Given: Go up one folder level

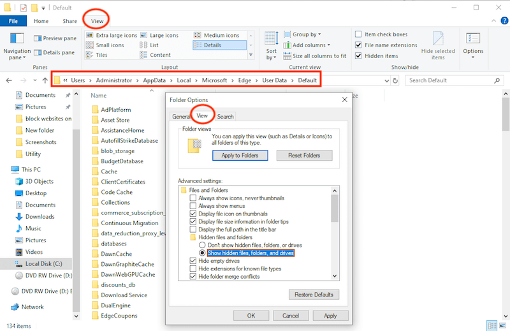Looking at the screenshot, I should tap(45, 80).
